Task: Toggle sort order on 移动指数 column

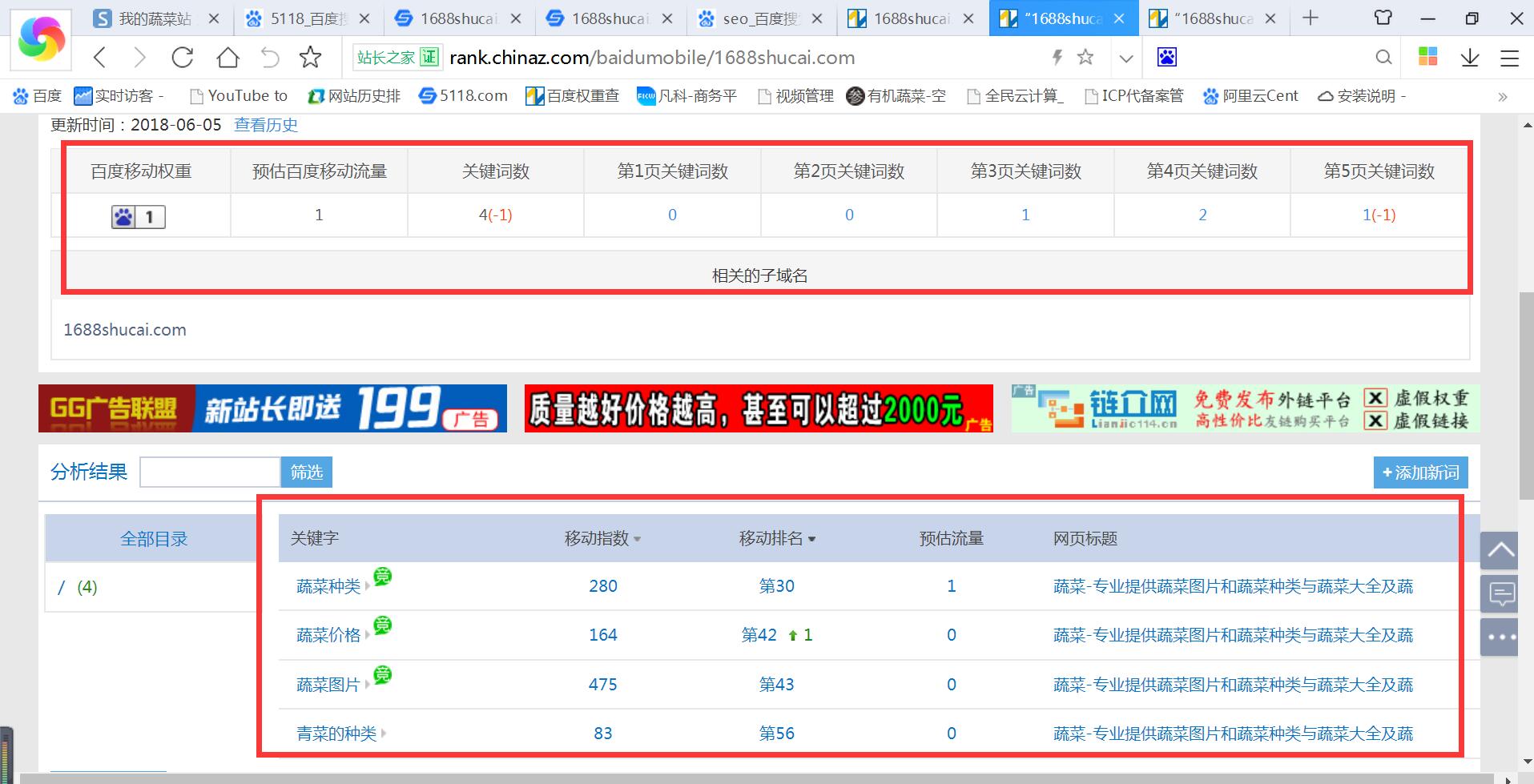Action: coord(637,539)
